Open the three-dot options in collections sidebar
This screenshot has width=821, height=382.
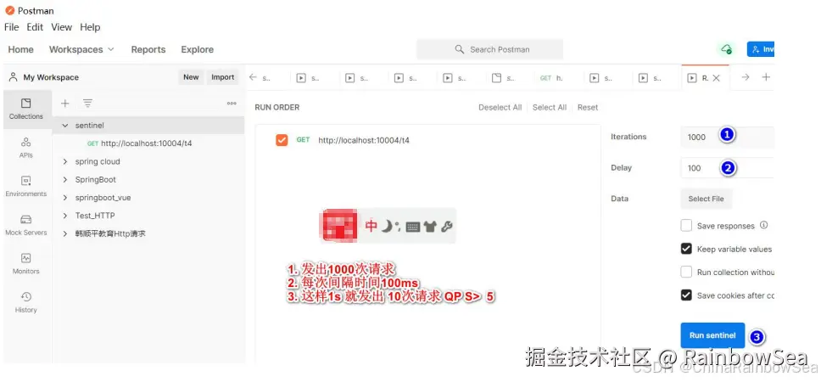pos(232,104)
